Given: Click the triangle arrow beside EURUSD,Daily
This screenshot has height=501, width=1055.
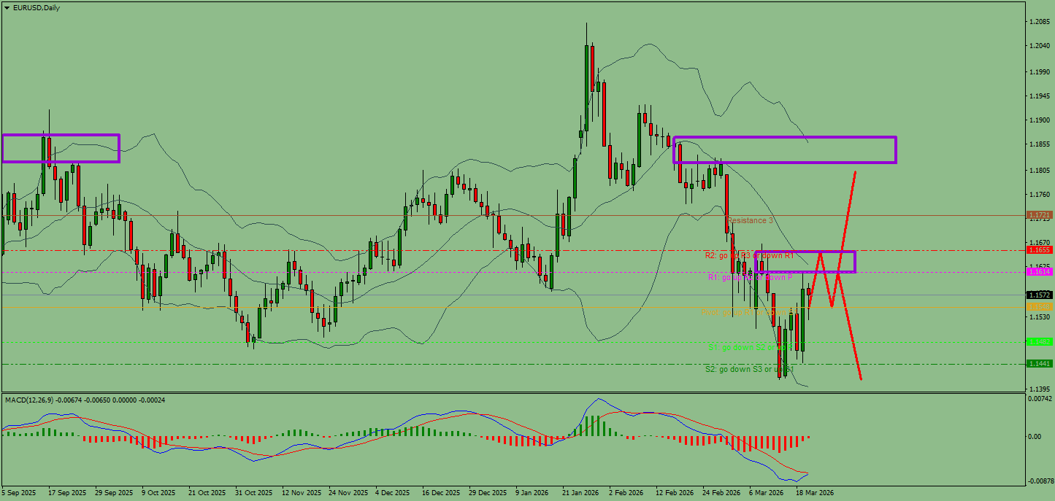Looking at the screenshot, I should click(x=7, y=8).
